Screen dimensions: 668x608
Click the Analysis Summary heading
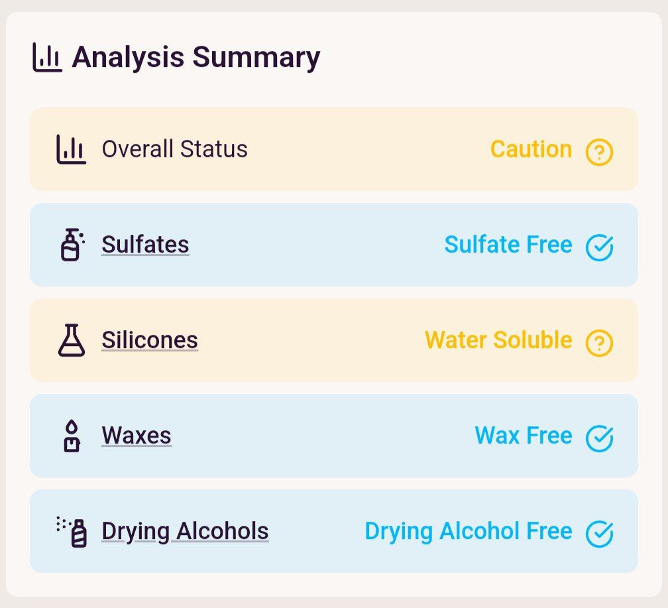(196, 57)
